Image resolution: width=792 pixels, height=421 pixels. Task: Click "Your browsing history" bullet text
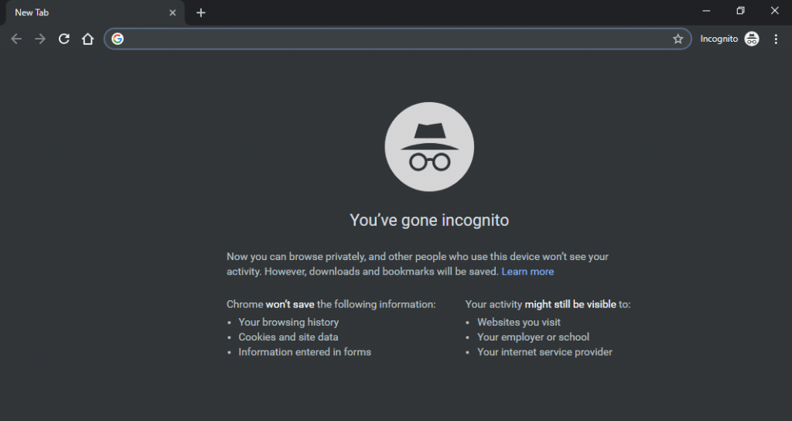(288, 322)
